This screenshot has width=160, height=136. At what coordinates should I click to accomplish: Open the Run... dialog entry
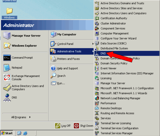click(x=72, y=83)
